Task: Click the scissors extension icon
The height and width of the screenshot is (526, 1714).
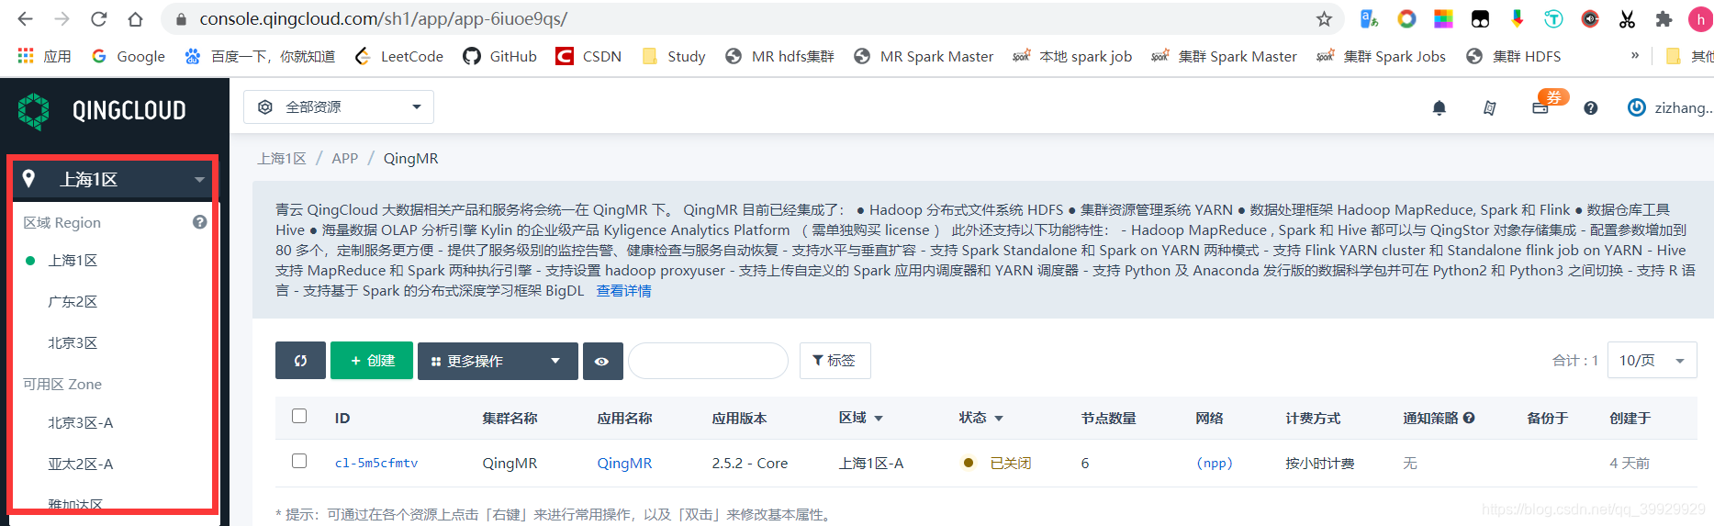Action: [1627, 18]
